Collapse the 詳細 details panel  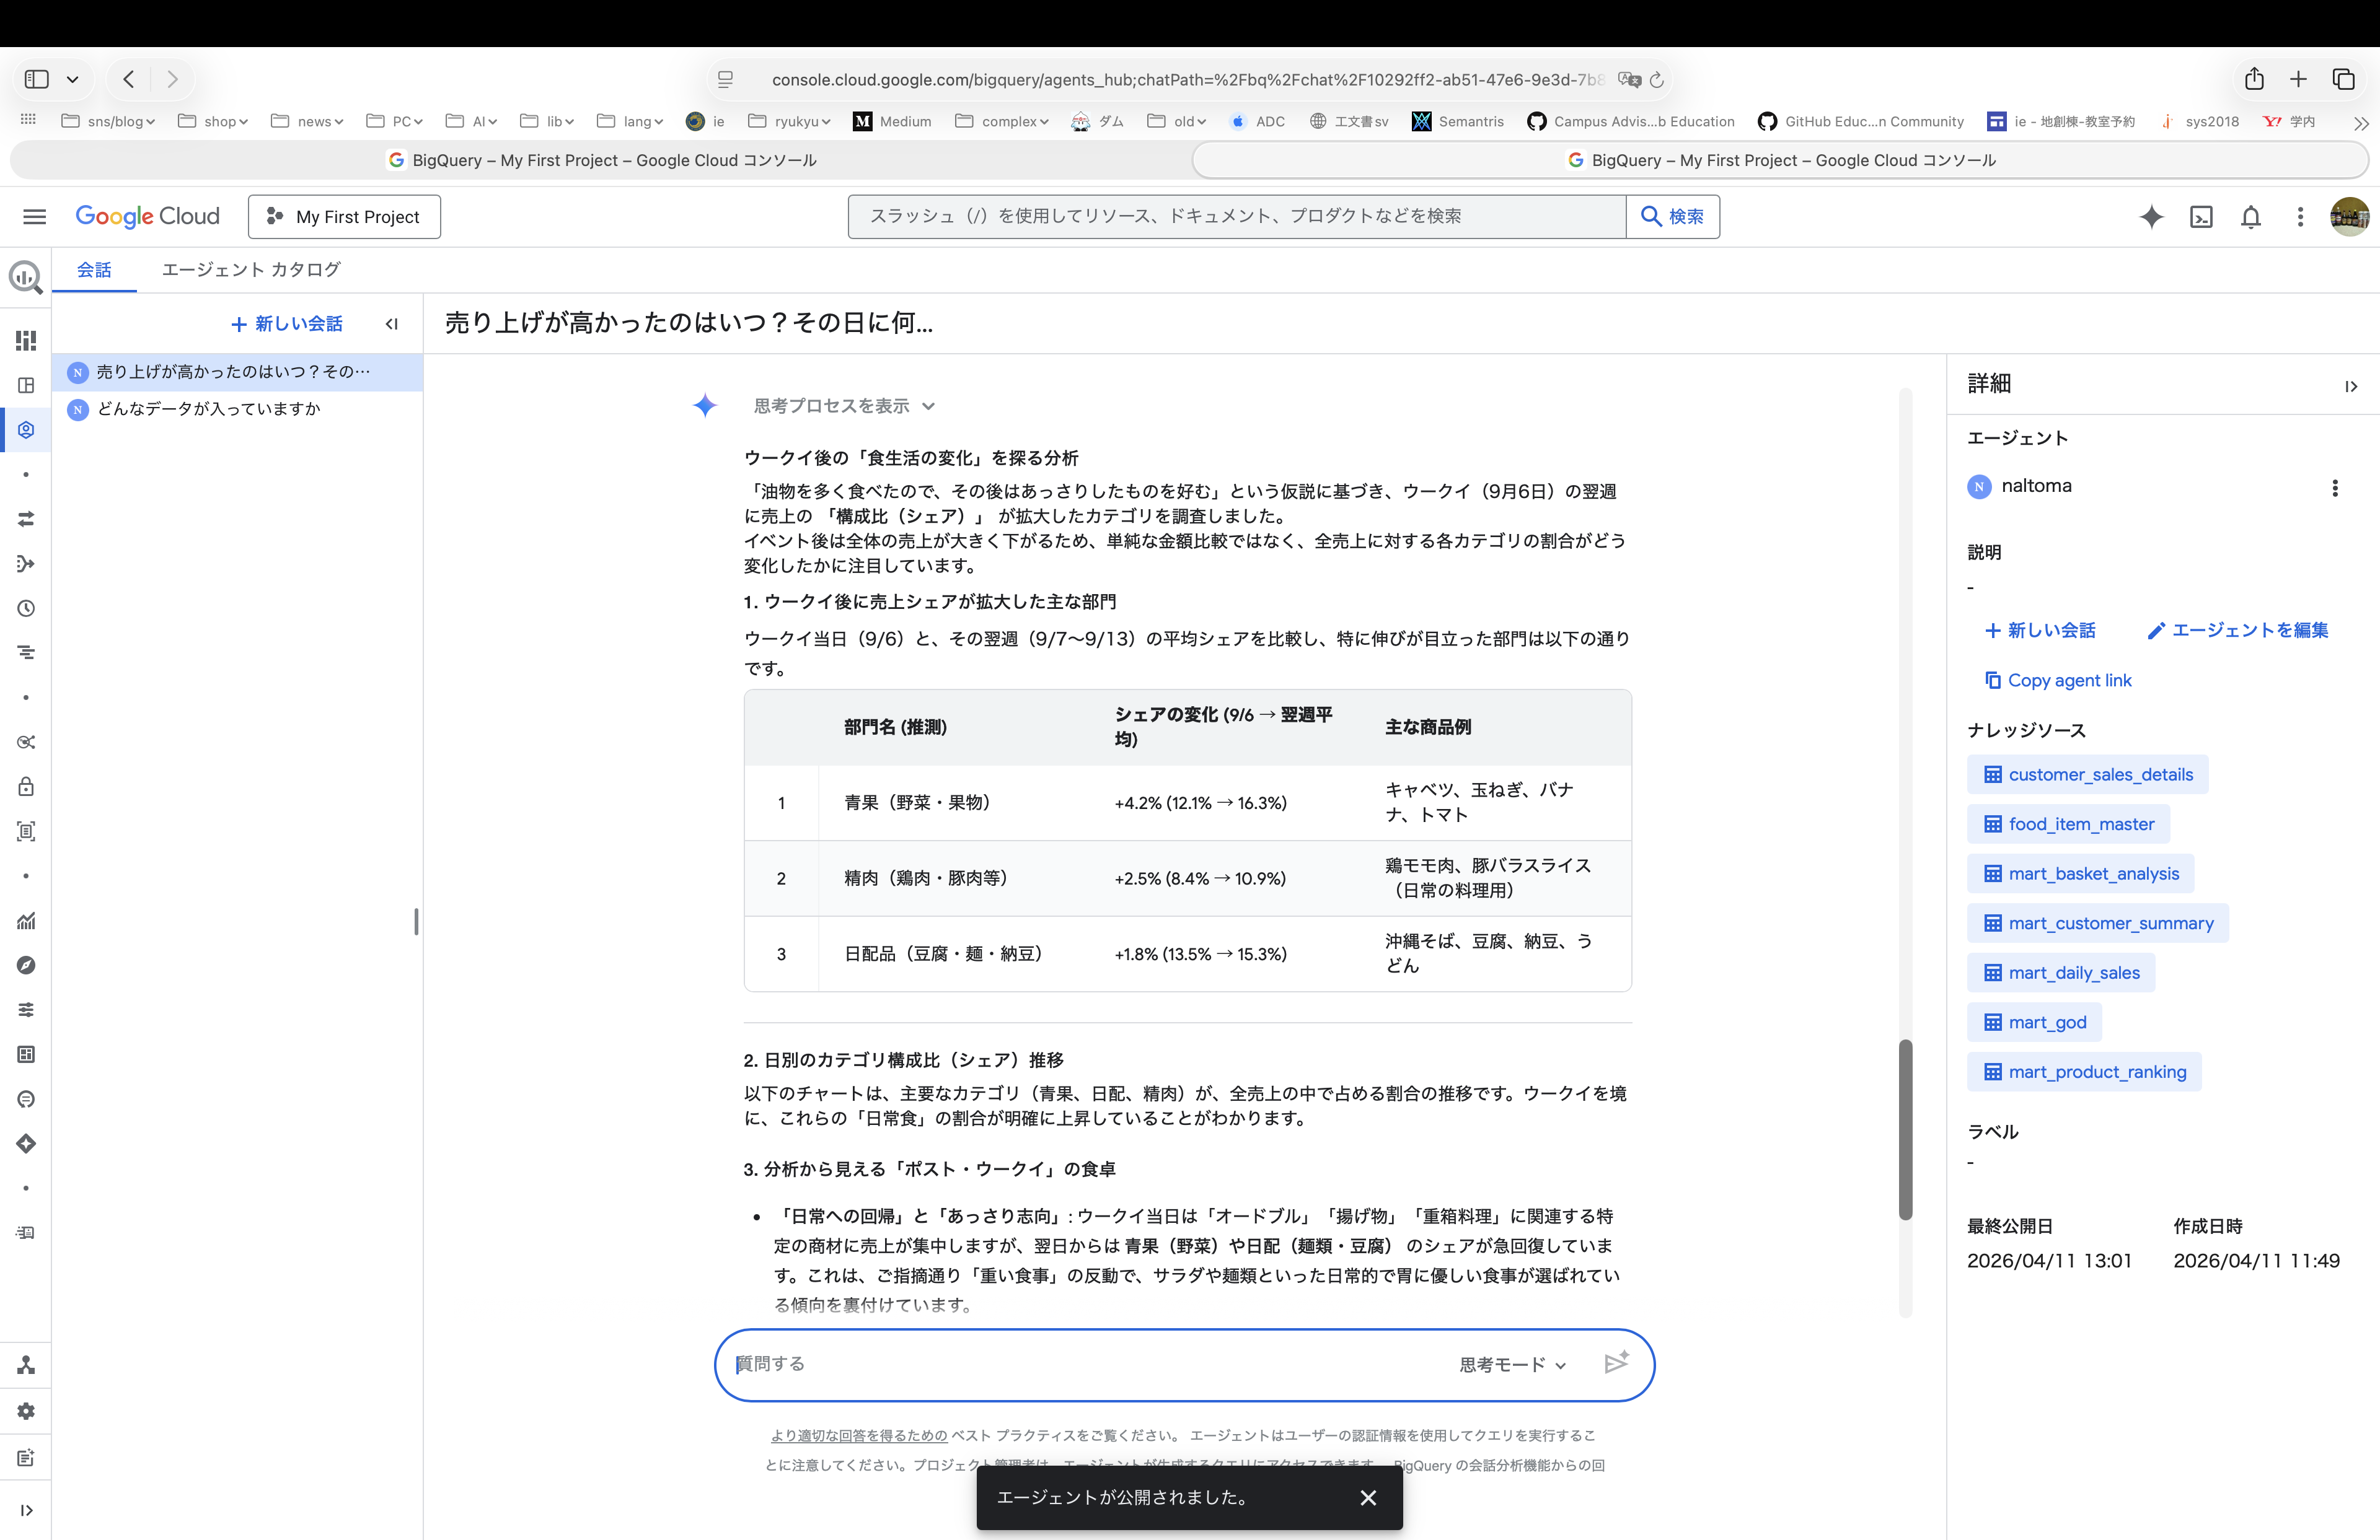click(2352, 387)
